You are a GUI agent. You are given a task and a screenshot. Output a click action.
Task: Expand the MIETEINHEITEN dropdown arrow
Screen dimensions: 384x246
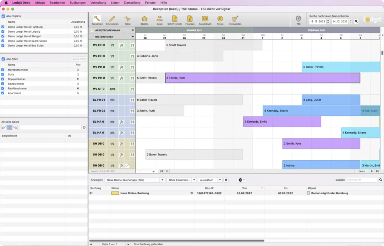coord(133,37)
